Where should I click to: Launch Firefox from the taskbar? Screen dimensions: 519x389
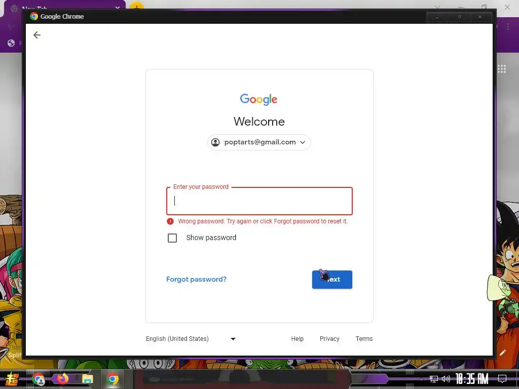[62, 378]
